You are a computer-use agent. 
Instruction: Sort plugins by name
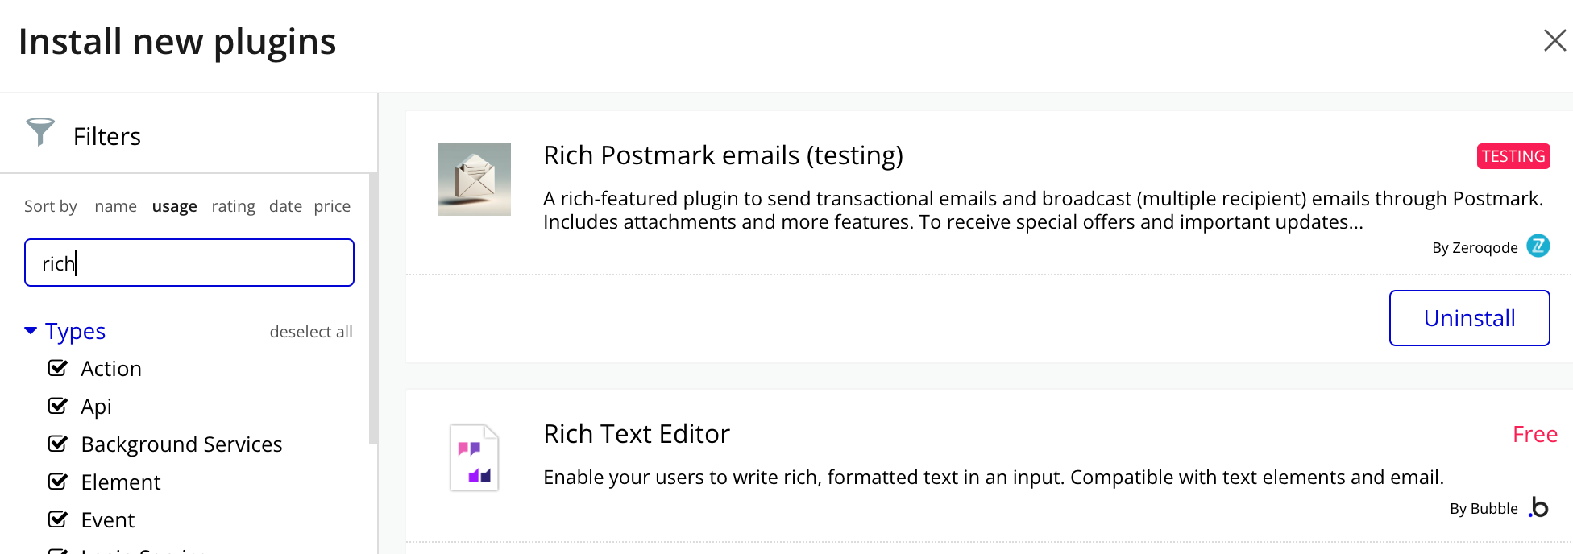point(115,206)
